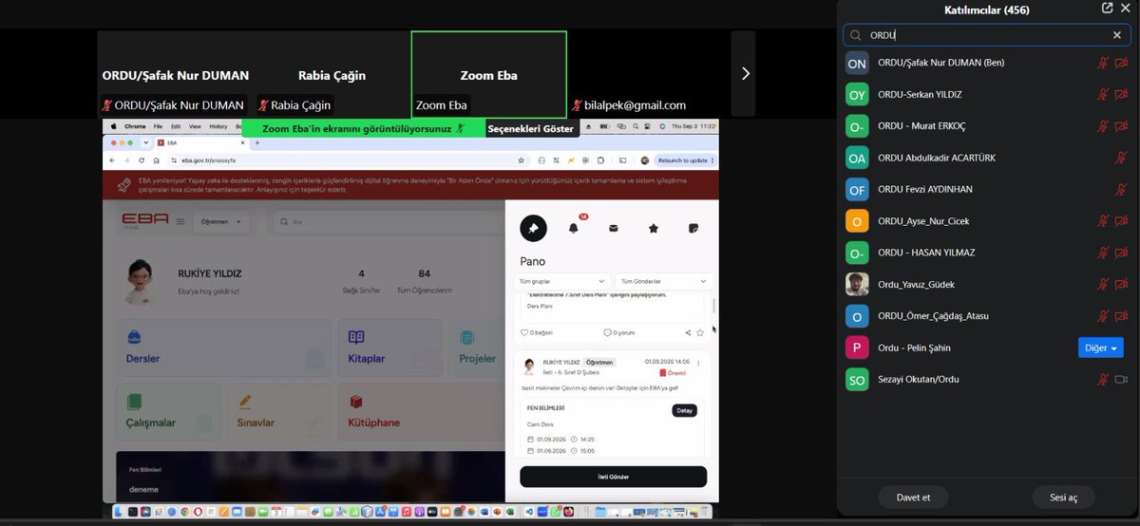Like the Ders Planı post heart

(x=524, y=332)
